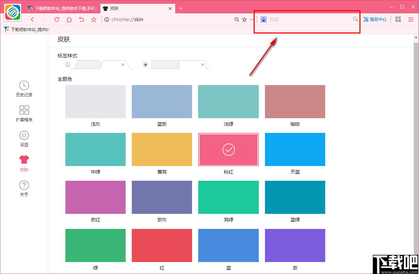Viewport: 419px width, 274px height.
Task: Choose the 粉红 theme color
Action: click(228, 149)
